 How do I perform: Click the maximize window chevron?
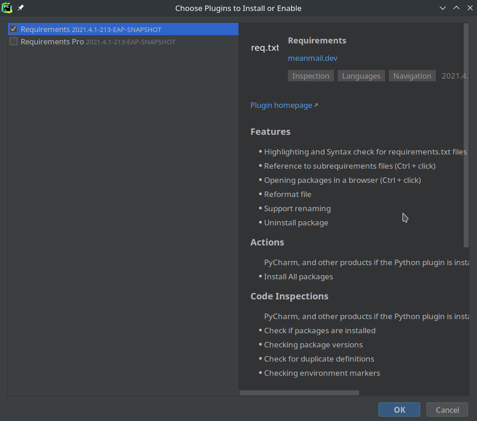(456, 8)
